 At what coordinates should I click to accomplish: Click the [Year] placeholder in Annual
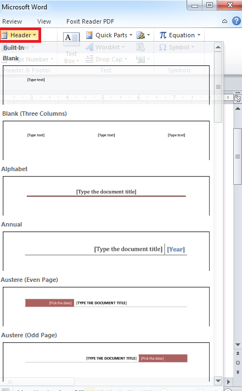176,249
